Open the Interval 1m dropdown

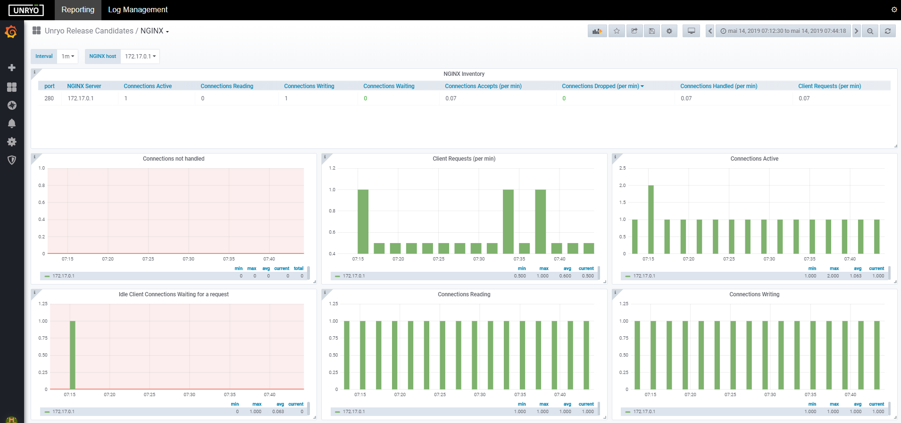point(68,57)
